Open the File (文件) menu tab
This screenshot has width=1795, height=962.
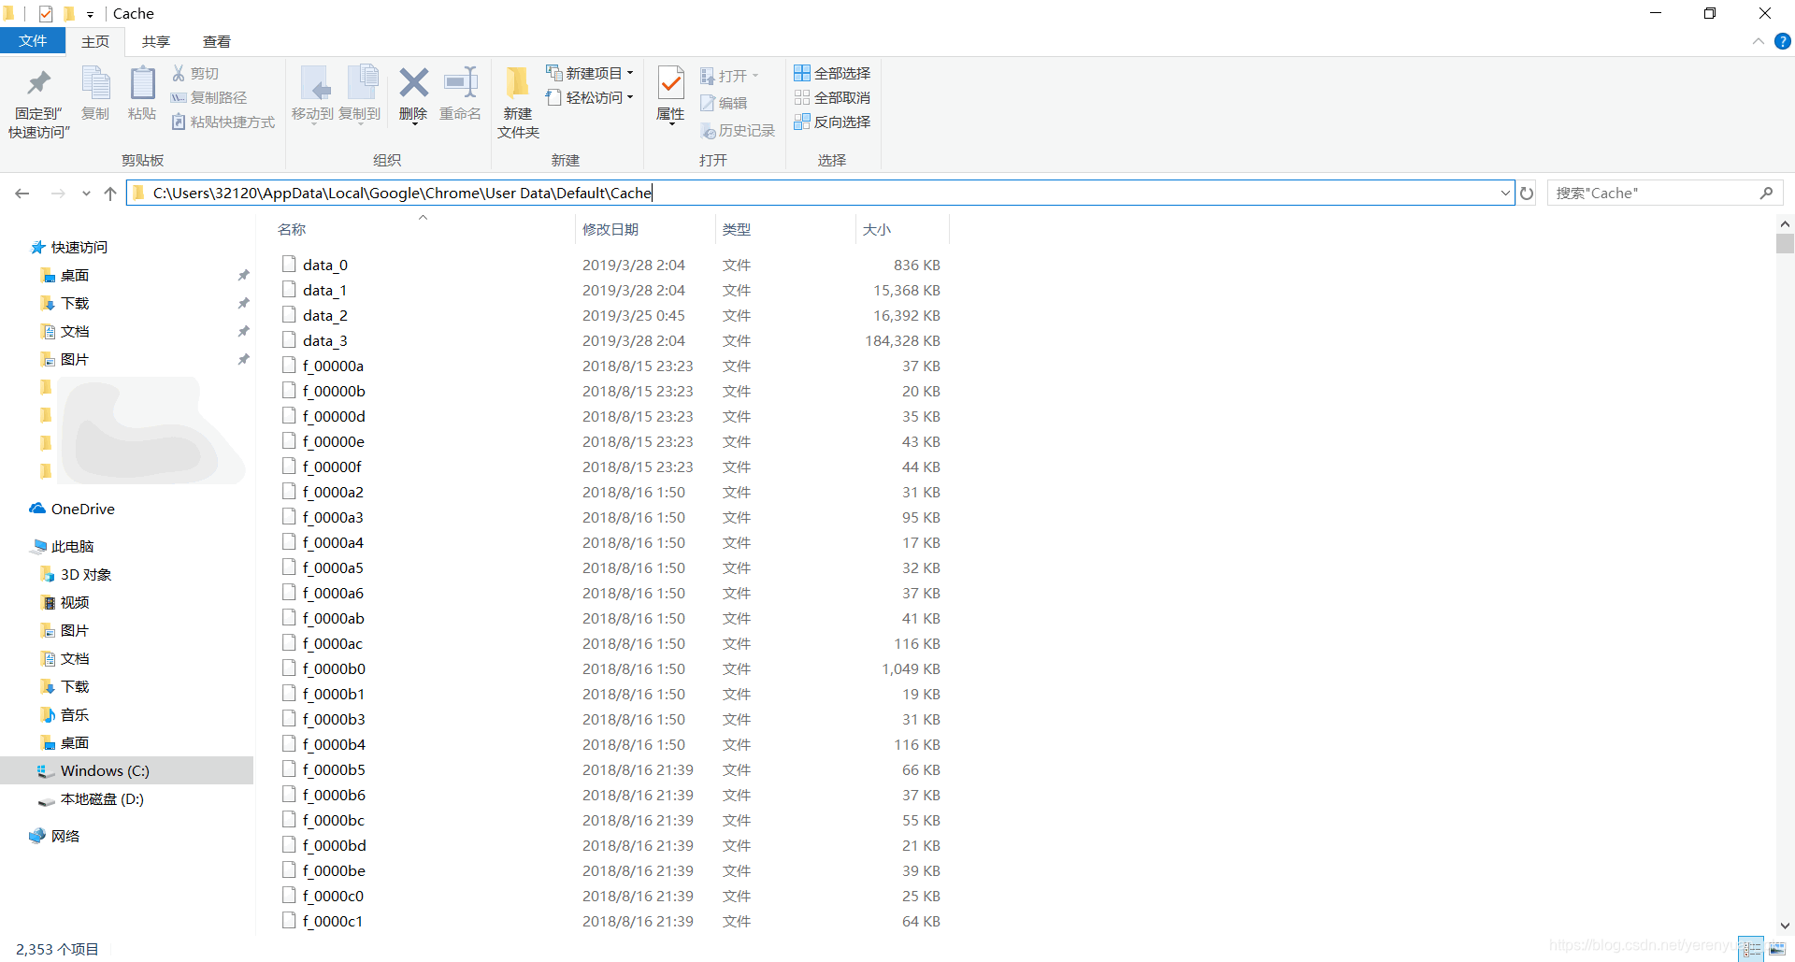coord(33,41)
